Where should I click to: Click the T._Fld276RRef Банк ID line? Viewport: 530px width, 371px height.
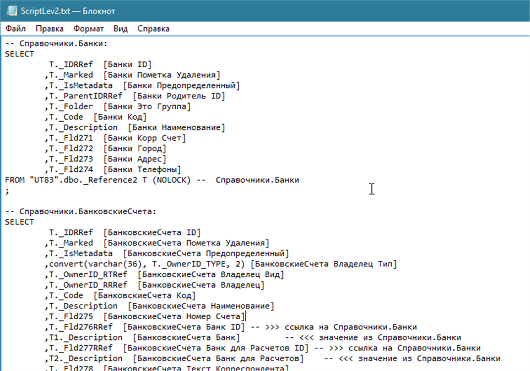tap(231, 327)
